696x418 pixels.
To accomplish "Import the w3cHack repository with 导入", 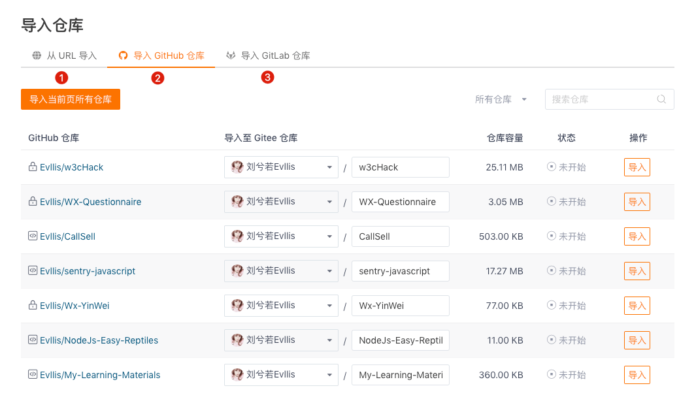I will coord(637,167).
